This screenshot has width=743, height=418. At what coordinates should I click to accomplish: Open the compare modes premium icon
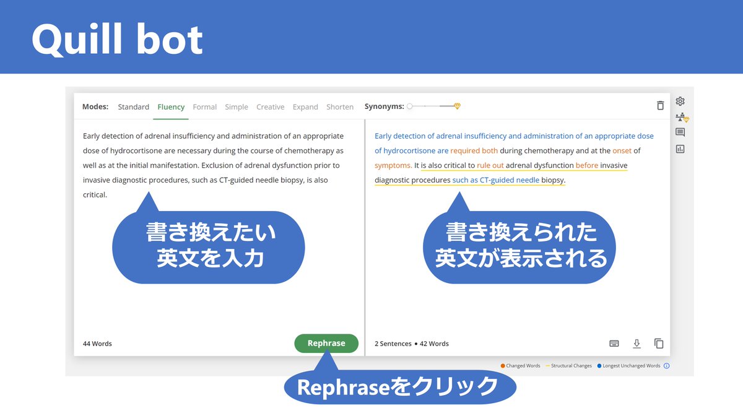tap(682, 117)
